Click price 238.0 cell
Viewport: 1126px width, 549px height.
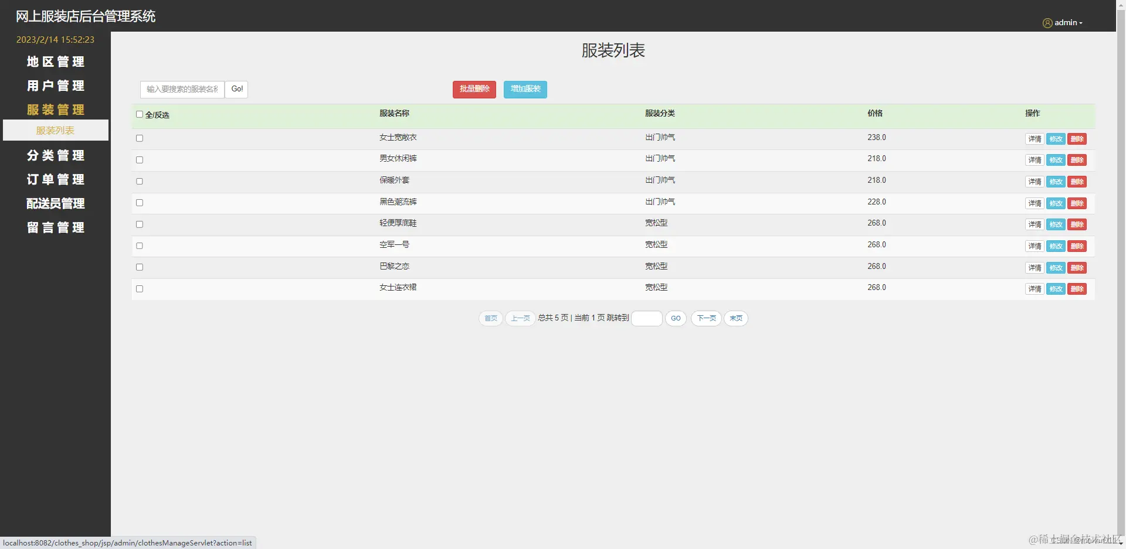pos(877,137)
